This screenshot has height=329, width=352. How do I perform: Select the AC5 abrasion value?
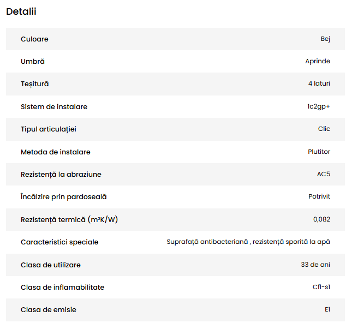point(324,175)
